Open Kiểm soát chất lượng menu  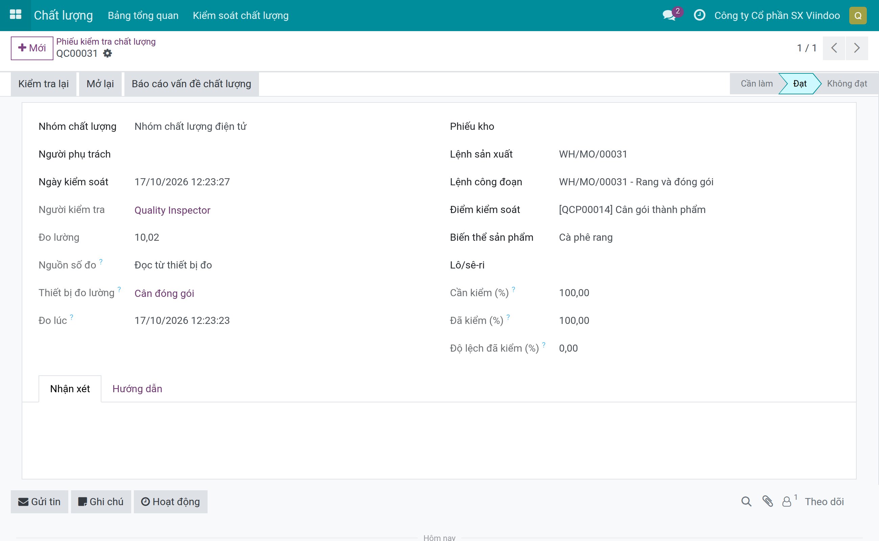(x=240, y=16)
